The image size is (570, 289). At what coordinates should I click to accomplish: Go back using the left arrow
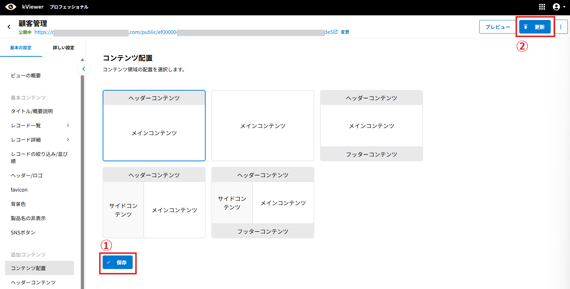click(x=9, y=27)
